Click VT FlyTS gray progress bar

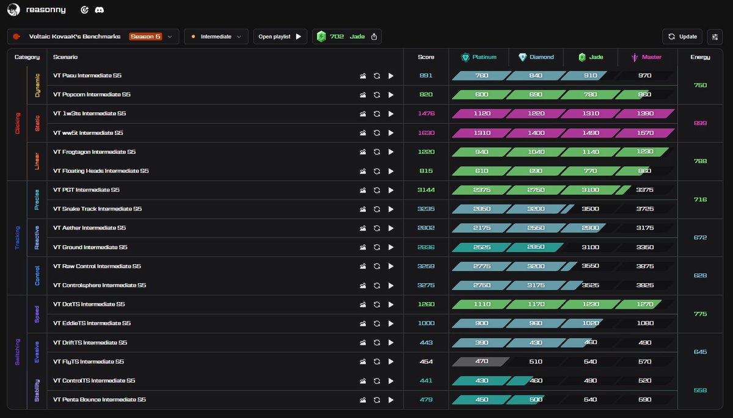click(x=481, y=361)
